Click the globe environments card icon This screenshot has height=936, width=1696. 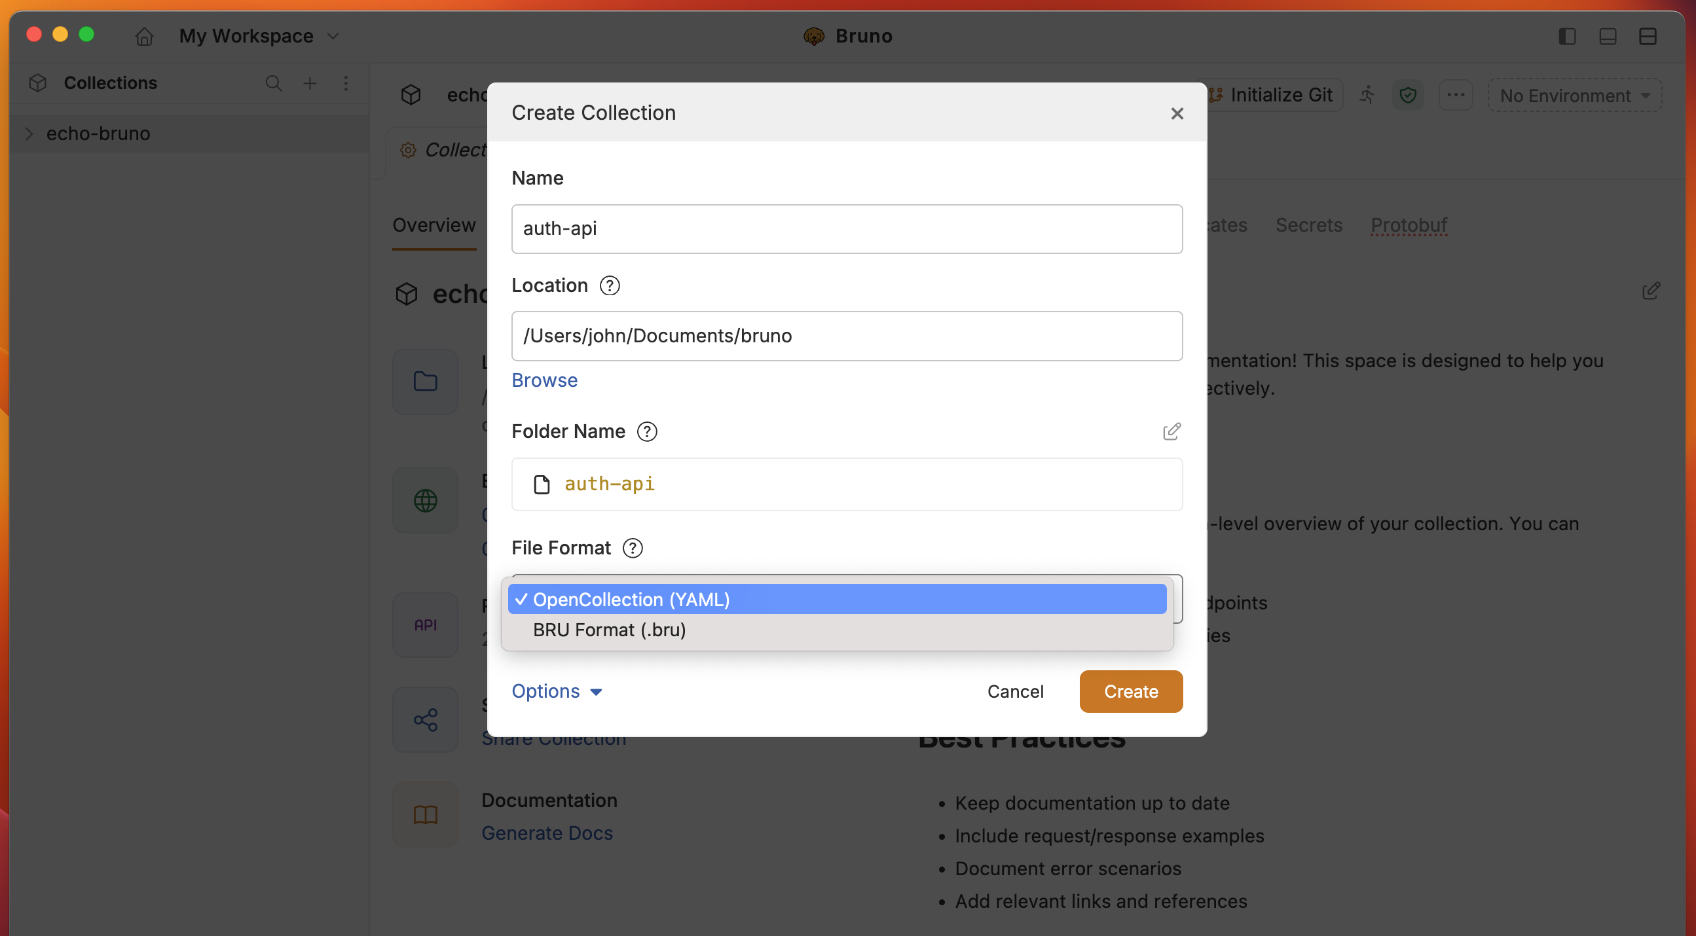click(x=426, y=500)
